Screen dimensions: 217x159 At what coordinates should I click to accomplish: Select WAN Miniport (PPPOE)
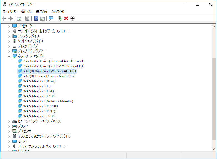pyautogui.click(x=41, y=106)
